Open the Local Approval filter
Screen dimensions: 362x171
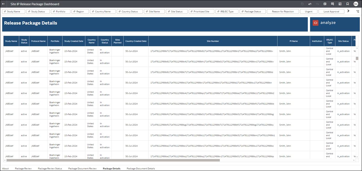(x=331, y=11)
